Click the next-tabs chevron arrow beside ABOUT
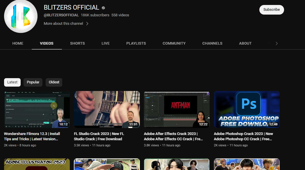Viewport: 305px width, 170px height. [277, 43]
